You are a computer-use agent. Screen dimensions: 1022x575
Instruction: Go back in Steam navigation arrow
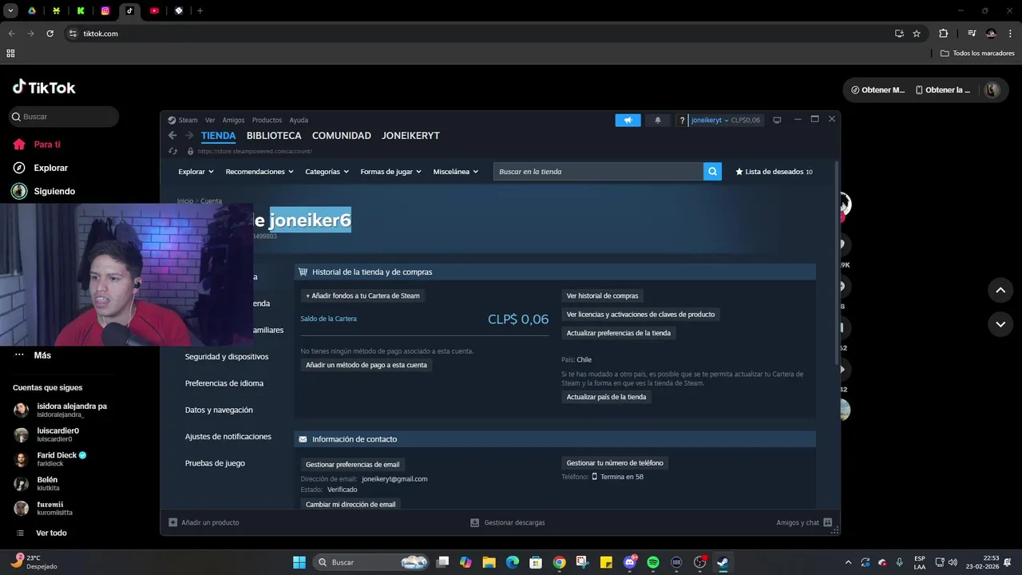(x=172, y=136)
